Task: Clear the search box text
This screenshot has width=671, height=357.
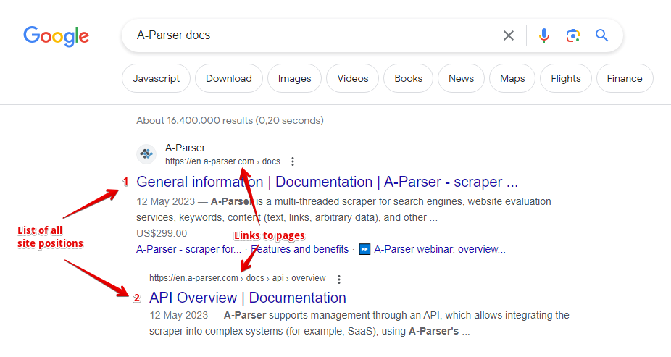Action: (509, 35)
